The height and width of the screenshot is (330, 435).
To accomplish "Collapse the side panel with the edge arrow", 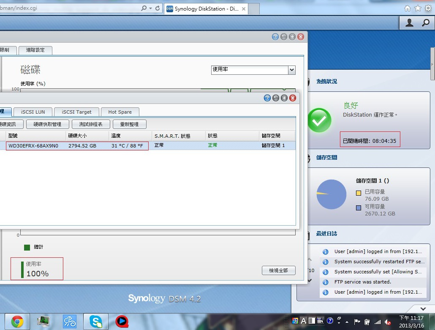I will tap(432, 64).
